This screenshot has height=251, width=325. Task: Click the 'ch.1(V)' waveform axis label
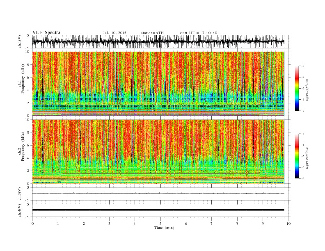coord(20,41)
